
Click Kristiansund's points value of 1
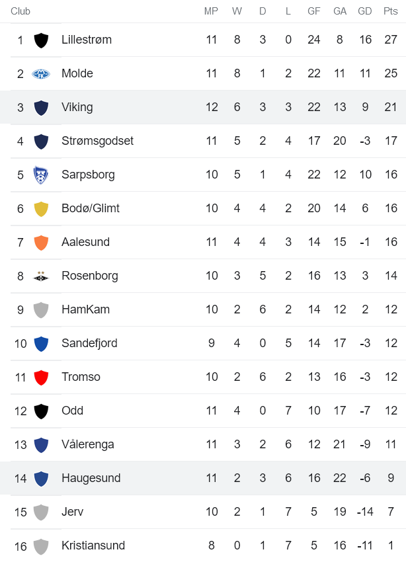(390, 546)
